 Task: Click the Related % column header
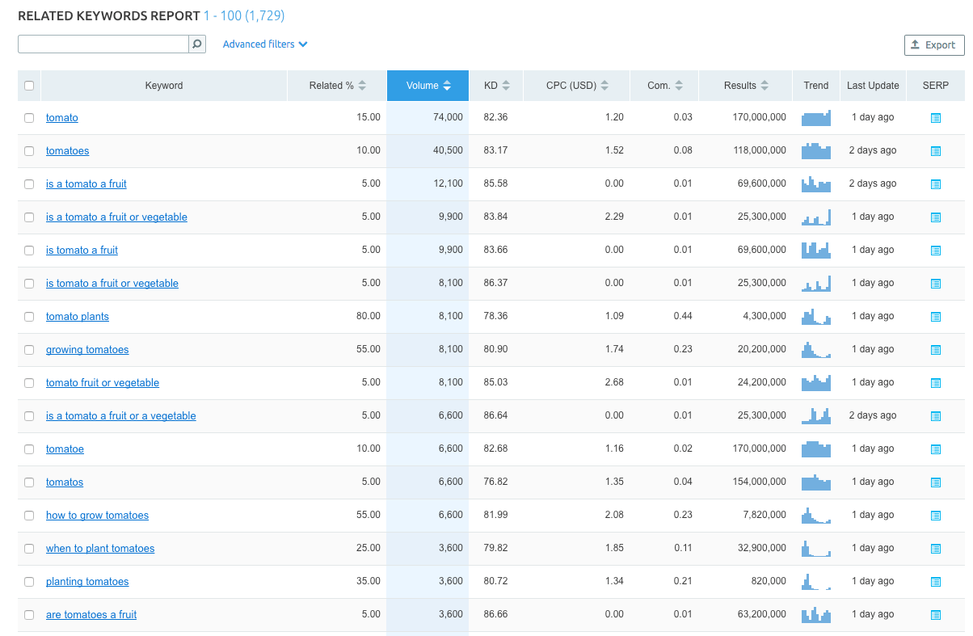coord(335,85)
